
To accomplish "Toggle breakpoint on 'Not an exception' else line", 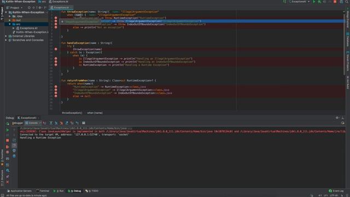I will (x=56, y=27).
